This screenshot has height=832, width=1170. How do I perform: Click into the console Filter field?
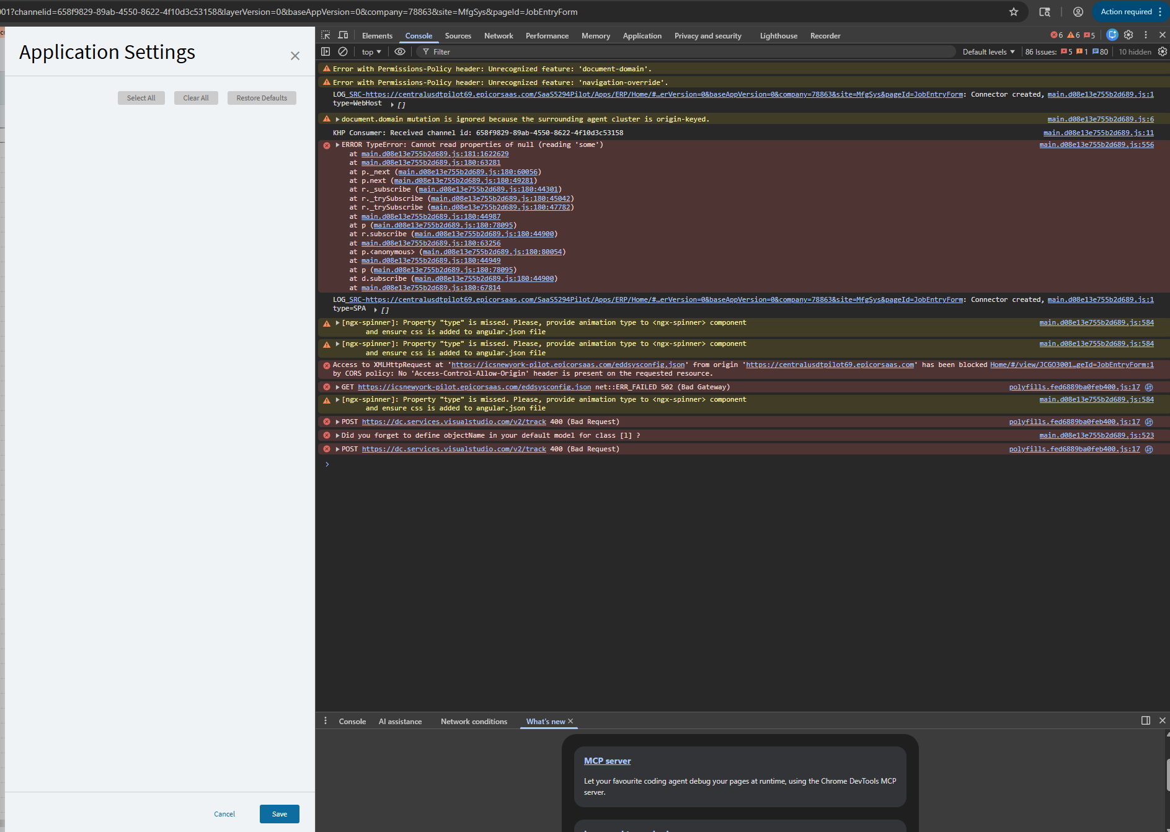(682, 52)
